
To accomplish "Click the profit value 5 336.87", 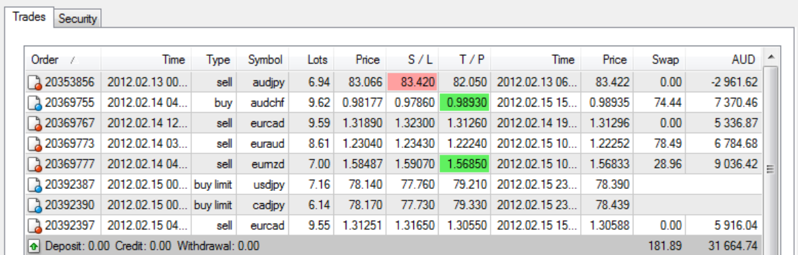I will [x=736, y=123].
